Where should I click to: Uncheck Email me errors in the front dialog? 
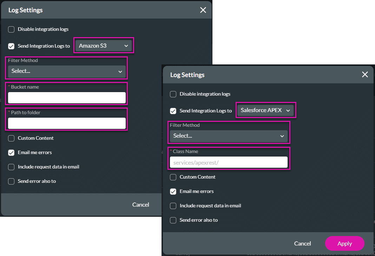(x=173, y=191)
